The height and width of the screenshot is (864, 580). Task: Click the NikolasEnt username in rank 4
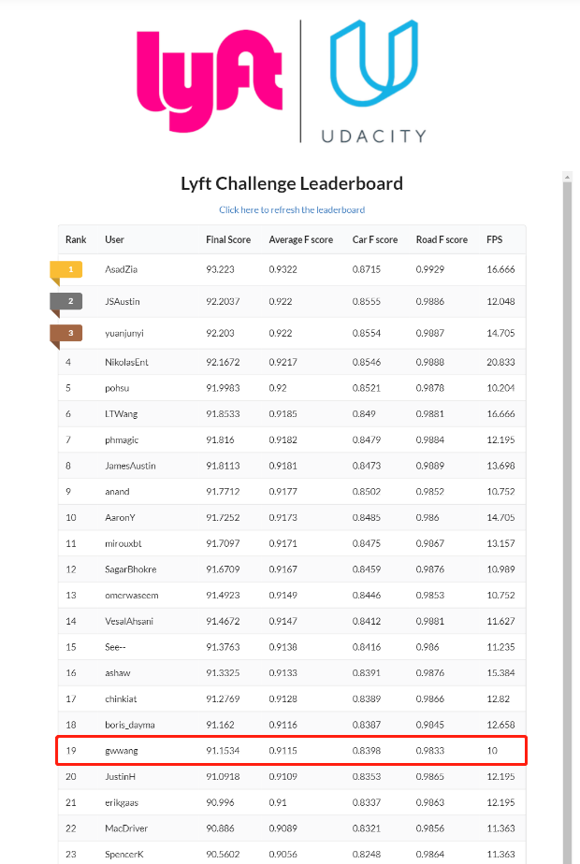pos(127,362)
